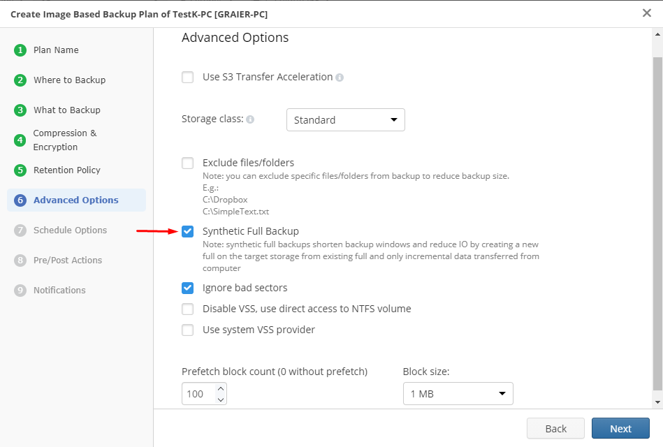The image size is (663, 447).
Task: Select the Where to Backup step icon
Action: (x=20, y=80)
